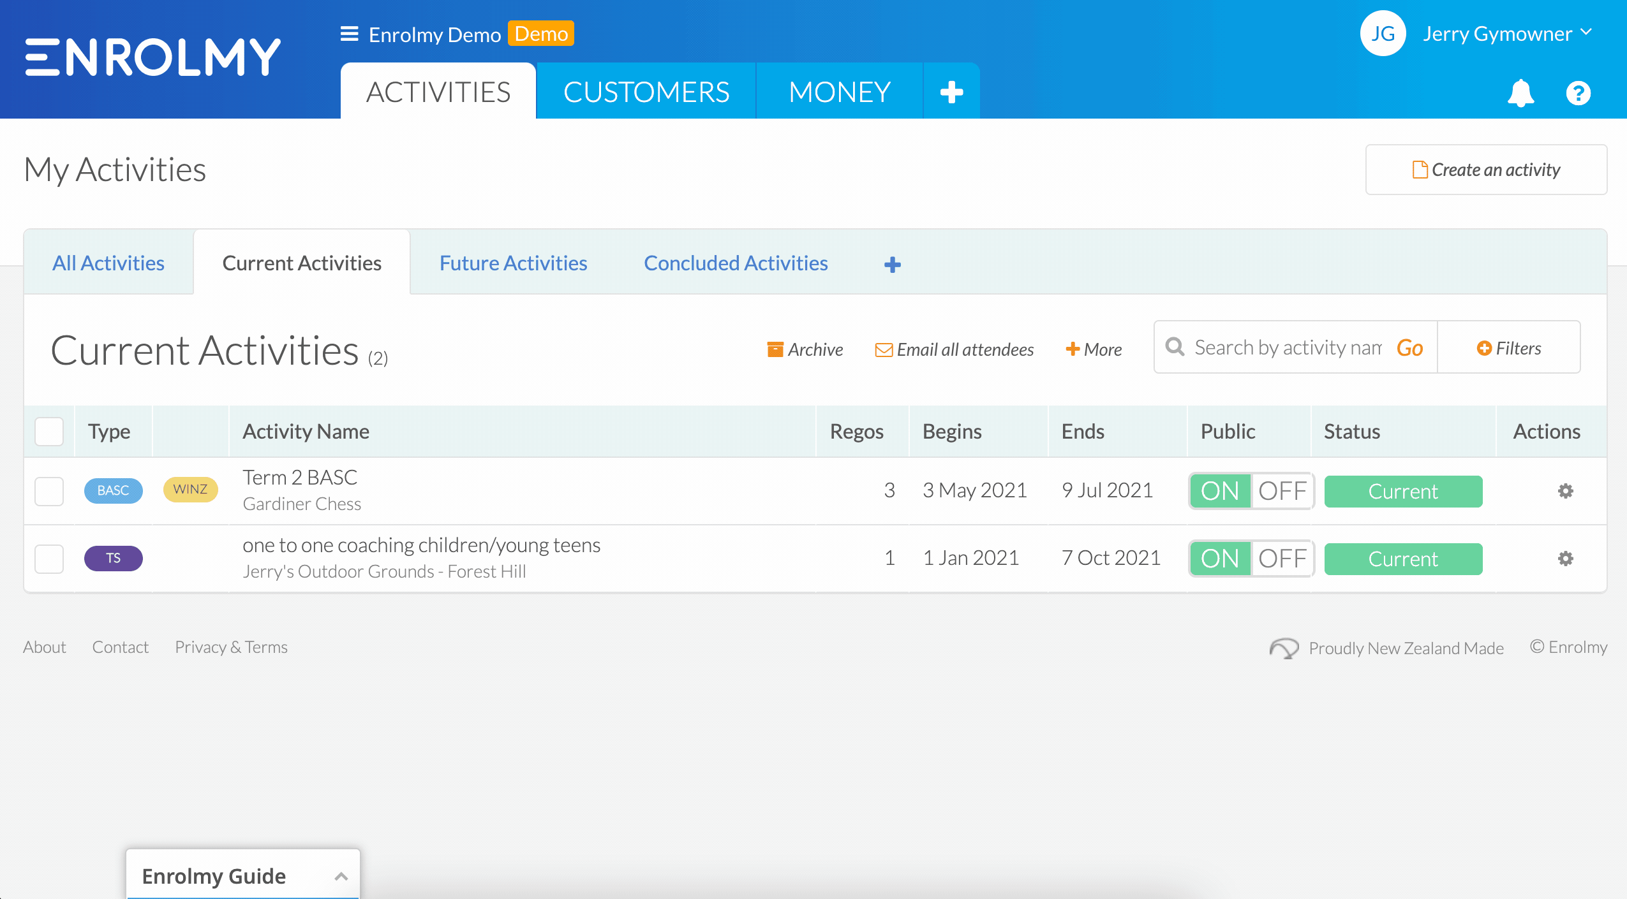
Task: Switch Term 2 BASC public toggle to ON
Action: point(1220,491)
